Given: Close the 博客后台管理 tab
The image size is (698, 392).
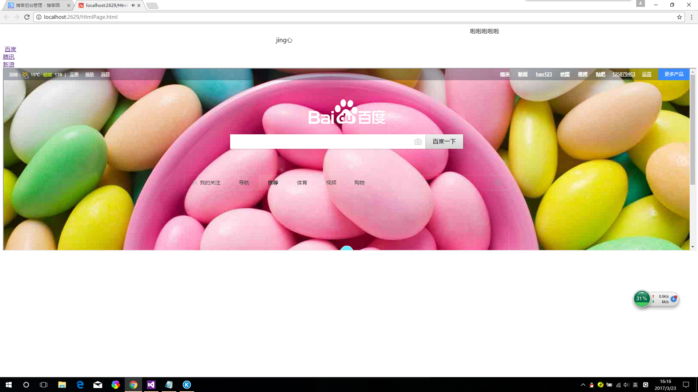Looking at the screenshot, I should 69,5.
